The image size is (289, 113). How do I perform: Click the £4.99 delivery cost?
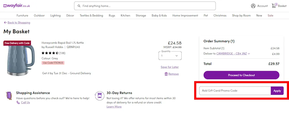pyautogui.click(x=276, y=54)
